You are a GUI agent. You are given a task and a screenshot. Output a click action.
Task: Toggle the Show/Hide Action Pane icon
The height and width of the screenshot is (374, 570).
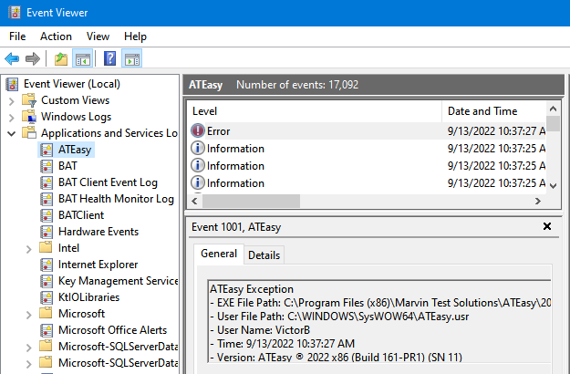(x=131, y=58)
